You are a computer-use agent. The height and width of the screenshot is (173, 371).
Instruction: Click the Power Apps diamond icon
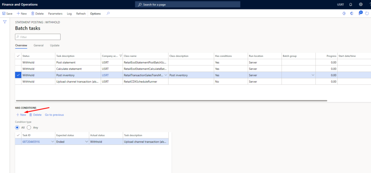[x=344, y=13]
